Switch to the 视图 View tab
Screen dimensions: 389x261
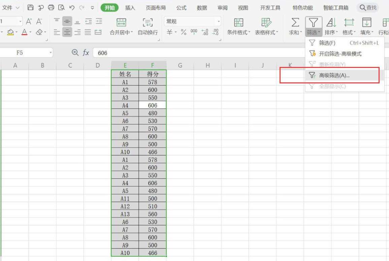[x=243, y=8]
